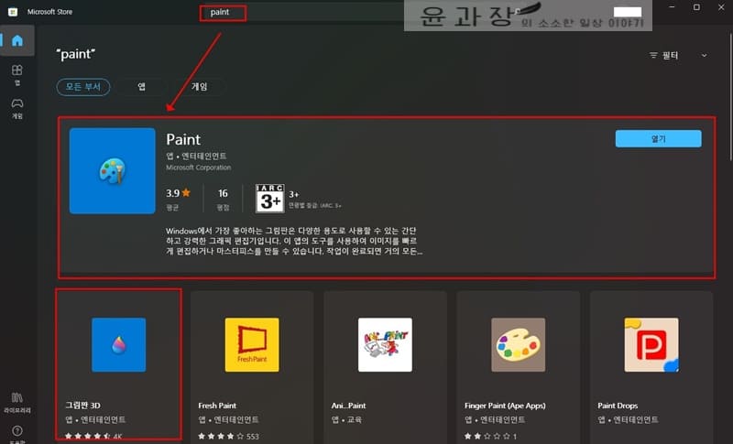Screen dimensions: 733x444
Task: Click the filter lines icon
Action: point(653,55)
